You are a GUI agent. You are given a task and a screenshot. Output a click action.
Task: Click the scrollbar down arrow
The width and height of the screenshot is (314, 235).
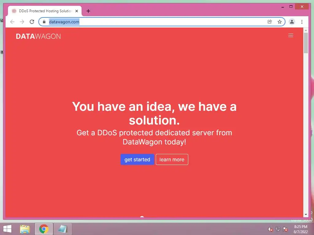tap(306, 214)
